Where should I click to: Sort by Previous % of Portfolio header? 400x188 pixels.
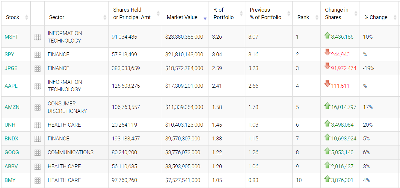265,14
